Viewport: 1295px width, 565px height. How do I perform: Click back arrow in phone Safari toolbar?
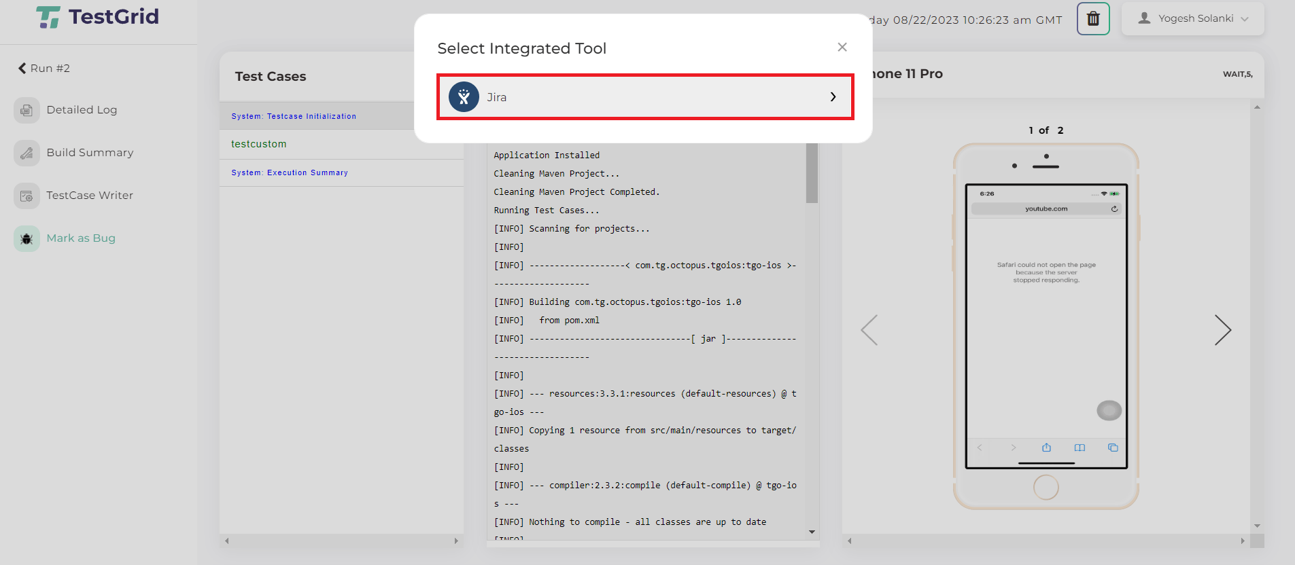click(x=980, y=448)
